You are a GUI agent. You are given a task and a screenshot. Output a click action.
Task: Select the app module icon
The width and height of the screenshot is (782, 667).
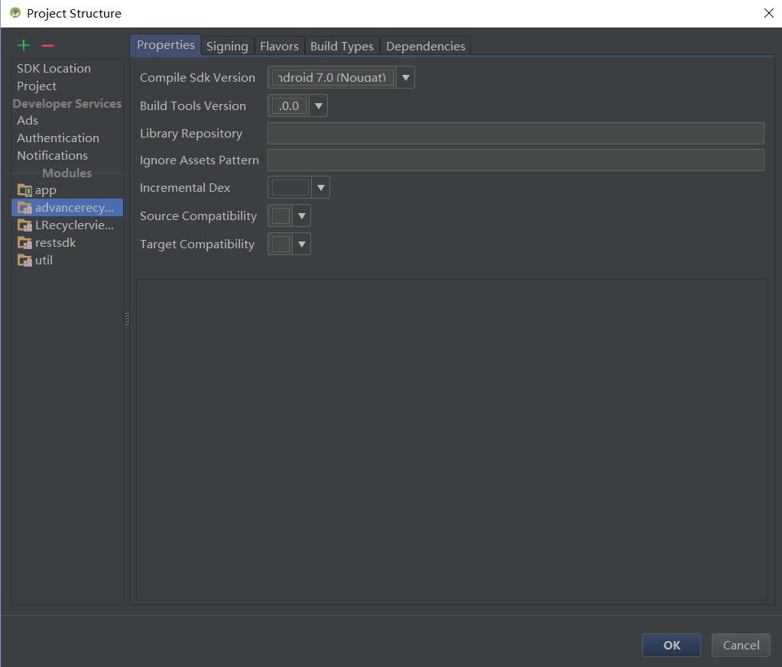24,189
